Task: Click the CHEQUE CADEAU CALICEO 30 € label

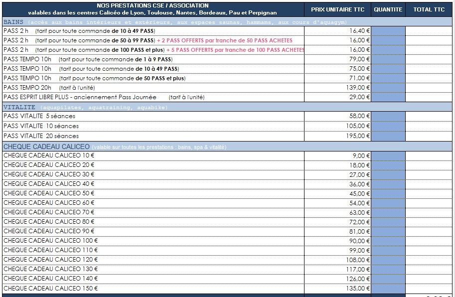Action: (x=49, y=174)
